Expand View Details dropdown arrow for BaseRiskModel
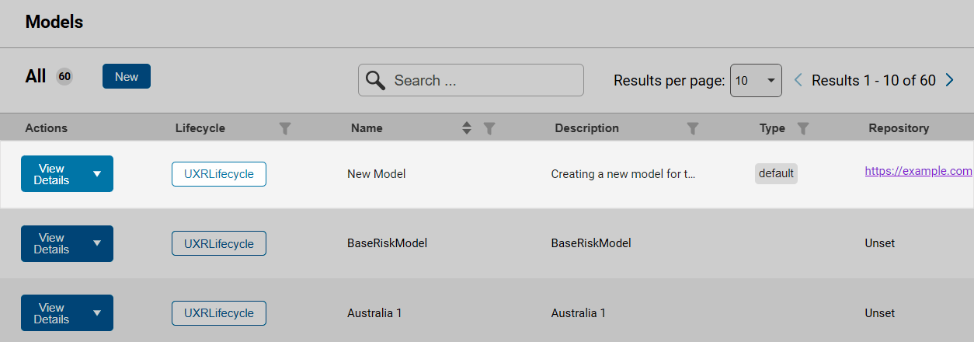This screenshot has width=974, height=342. (97, 243)
